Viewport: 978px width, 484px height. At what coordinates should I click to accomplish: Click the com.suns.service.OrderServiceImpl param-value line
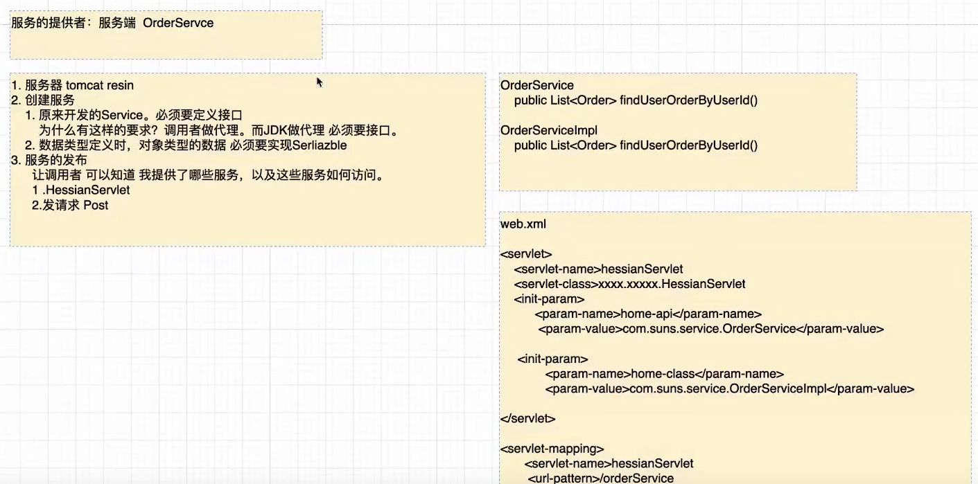click(x=729, y=389)
